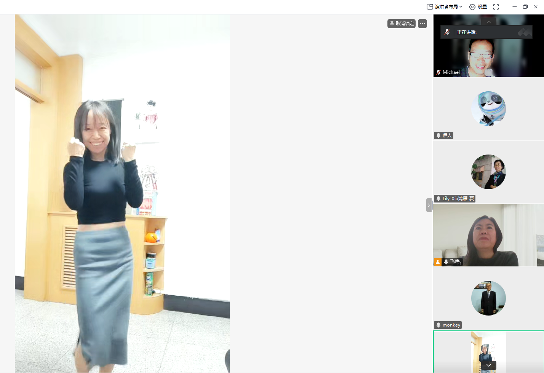This screenshot has height=373, width=544.
Task: Click the 取消锁定 unpin button
Action: click(x=402, y=24)
